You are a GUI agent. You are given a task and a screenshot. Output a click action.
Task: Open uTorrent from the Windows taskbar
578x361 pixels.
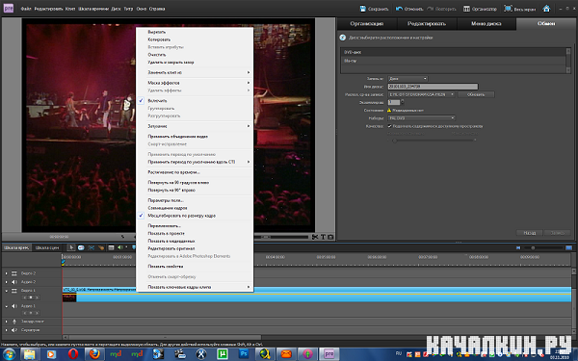[223, 354]
